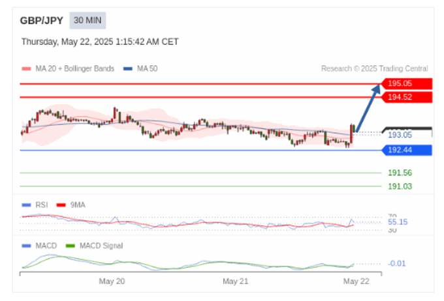The height and width of the screenshot is (301, 444).
Task: Click the 30 MIN timeframe badge
Action: [87, 20]
